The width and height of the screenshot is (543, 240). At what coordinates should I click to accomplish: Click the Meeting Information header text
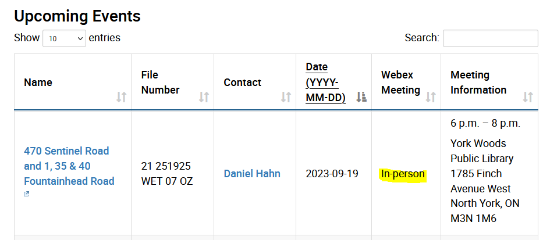coord(478,83)
